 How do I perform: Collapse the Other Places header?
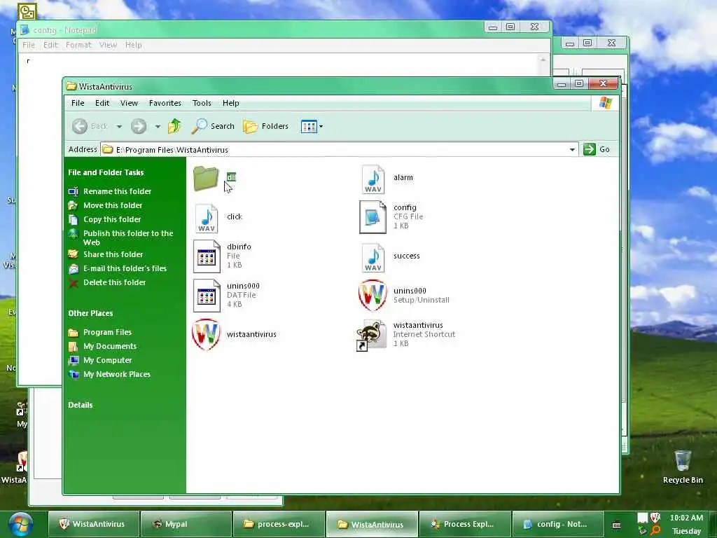click(x=90, y=313)
